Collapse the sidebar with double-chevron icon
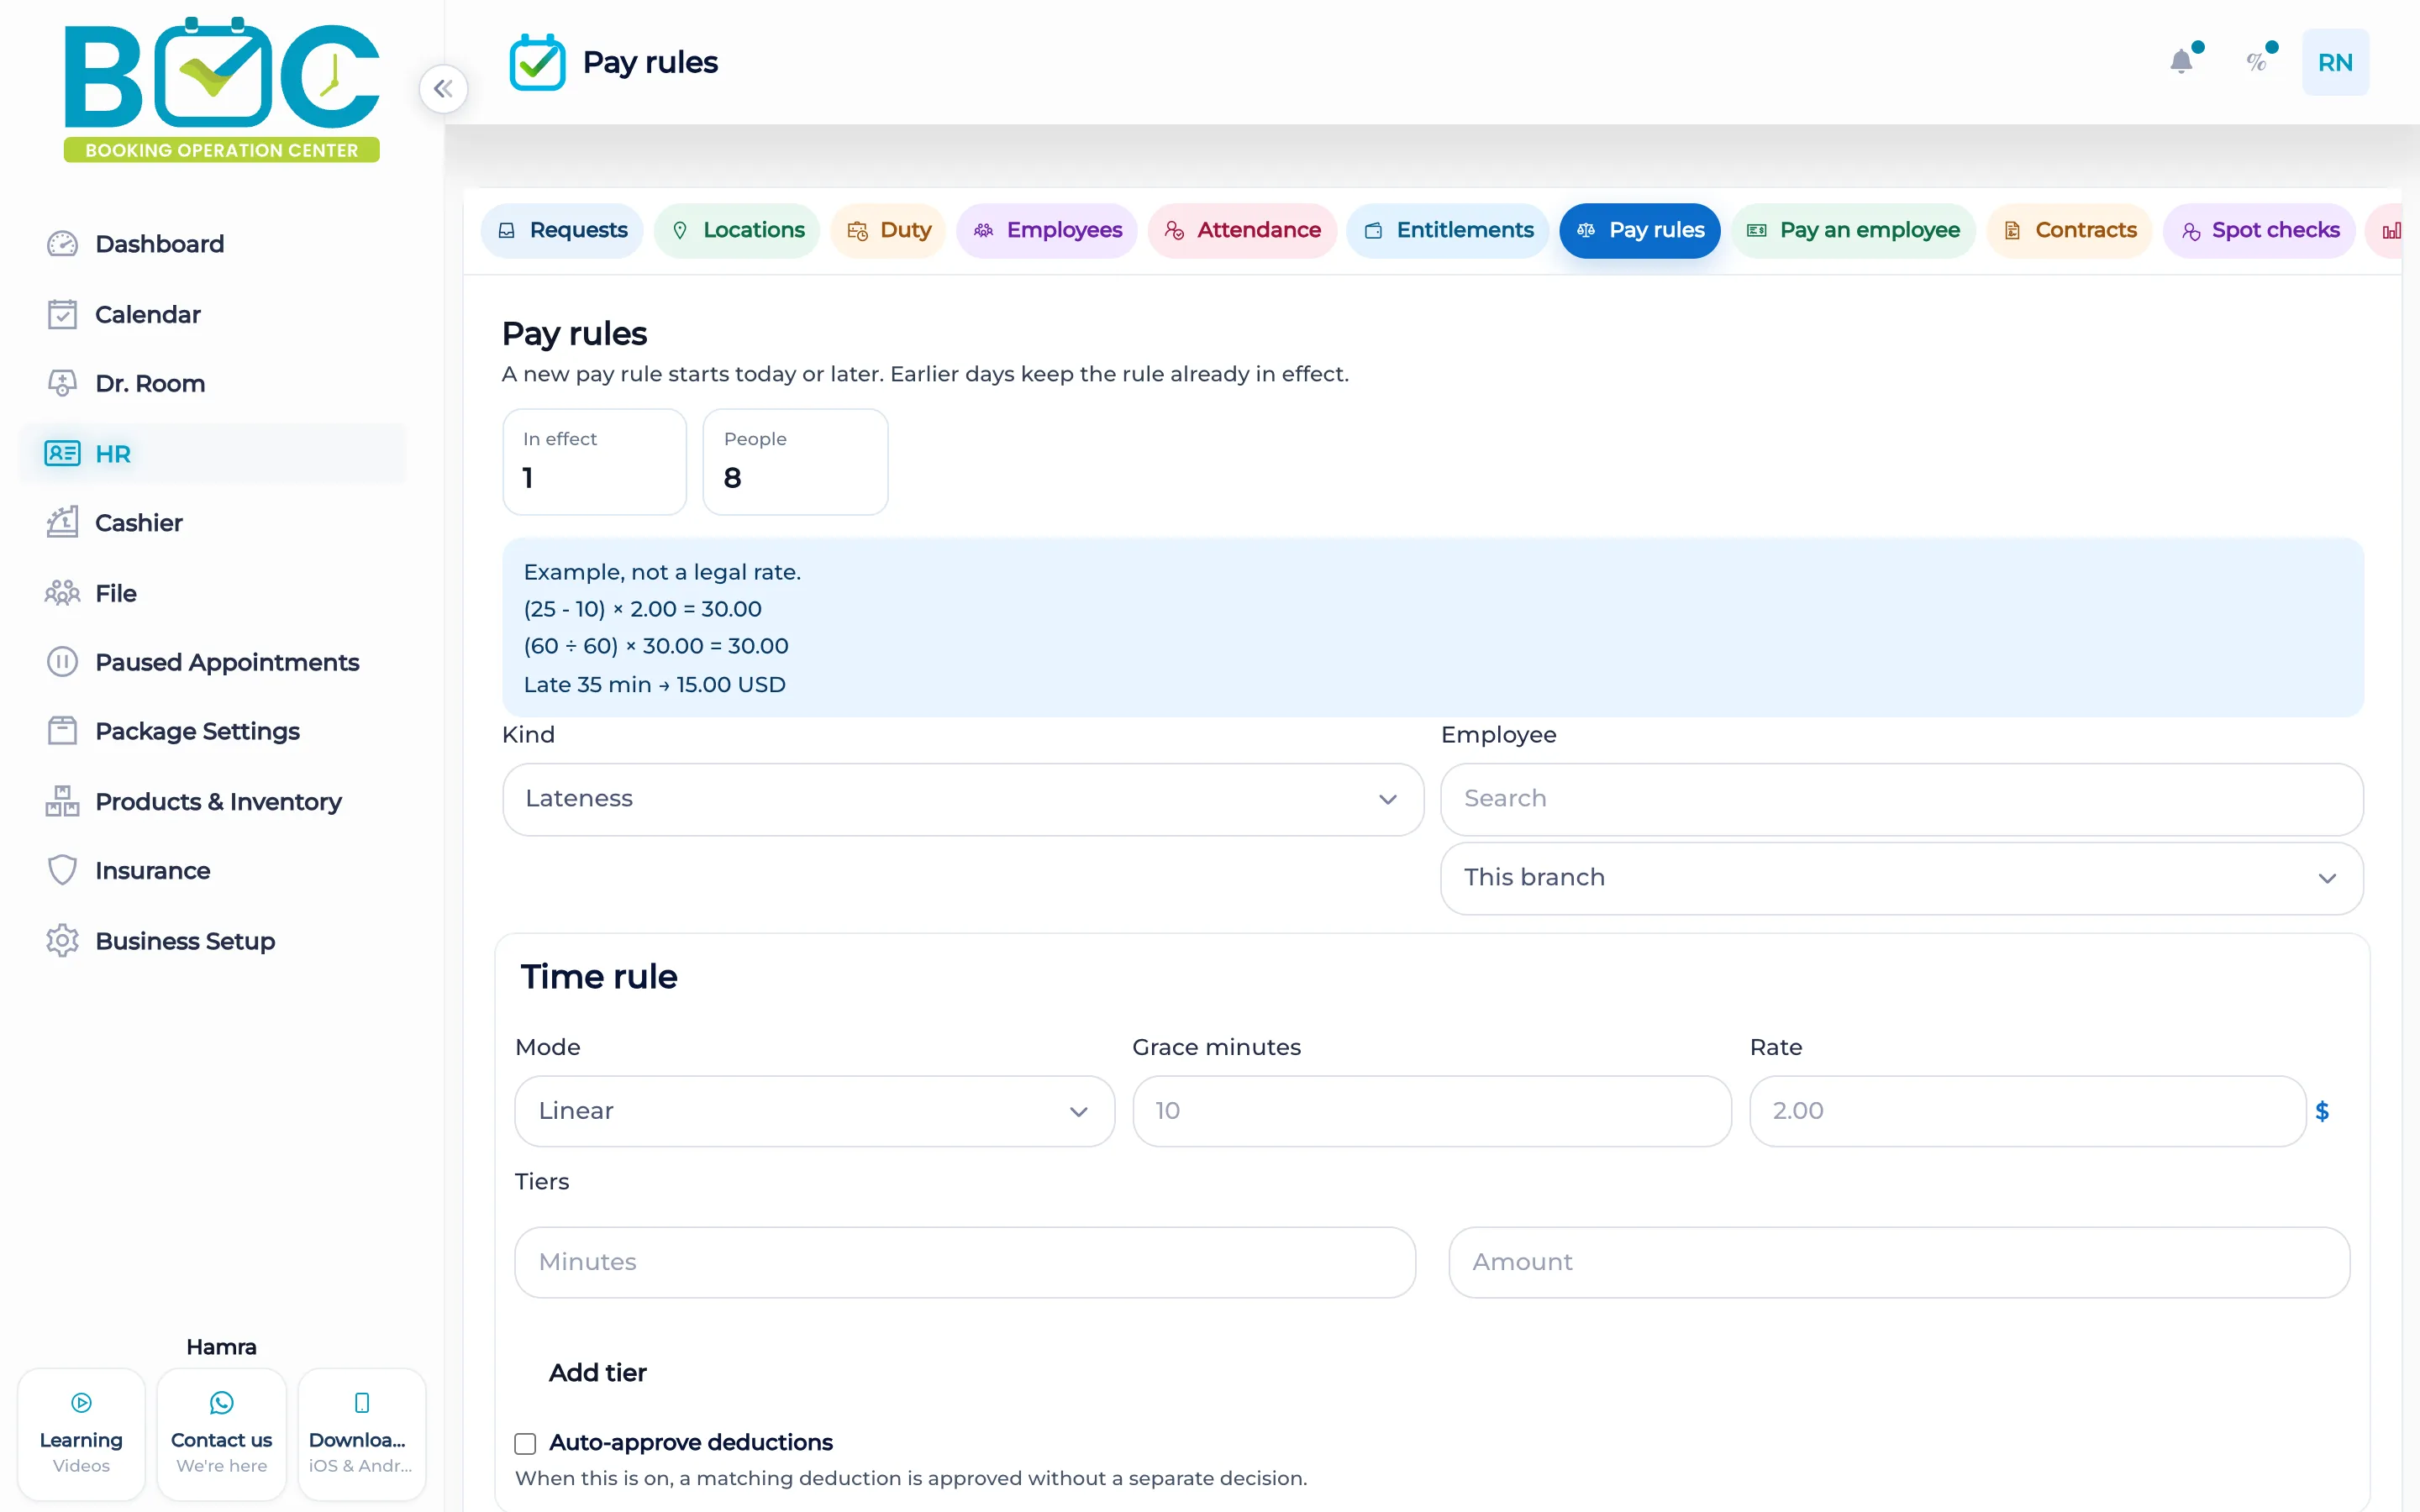This screenshot has width=2420, height=1512. 443,89
